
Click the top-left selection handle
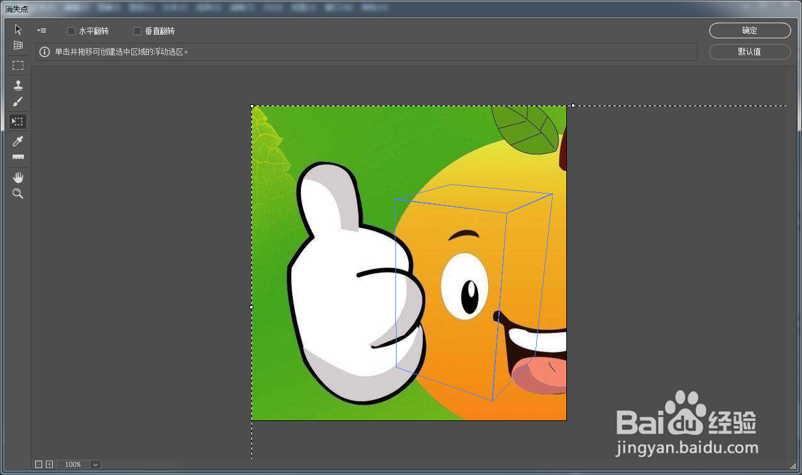click(252, 106)
